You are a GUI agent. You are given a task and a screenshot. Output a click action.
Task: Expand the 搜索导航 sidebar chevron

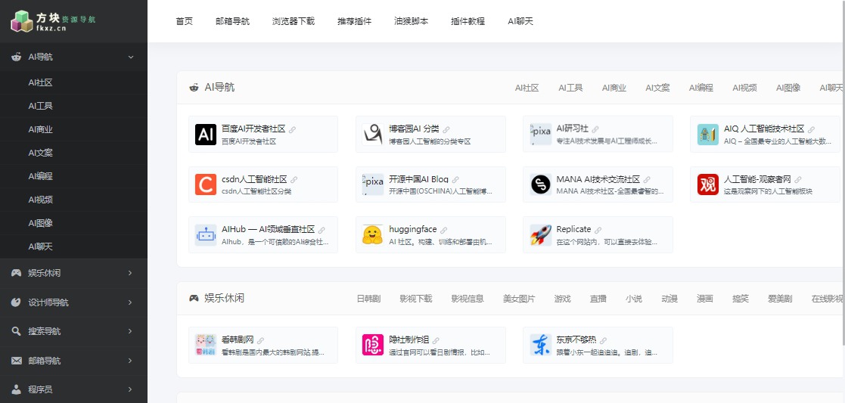click(130, 331)
